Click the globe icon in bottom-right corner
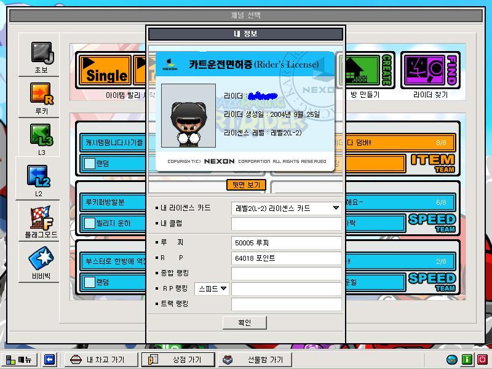Image resolution: width=492 pixels, height=369 pixels. click(x=451, y=360)
